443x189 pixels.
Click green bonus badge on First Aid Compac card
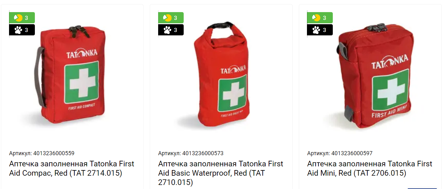22,18
